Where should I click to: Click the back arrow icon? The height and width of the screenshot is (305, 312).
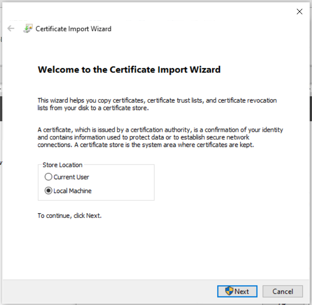11,29
